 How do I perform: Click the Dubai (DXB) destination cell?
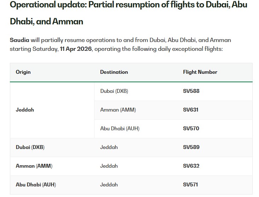coord(114,91)
